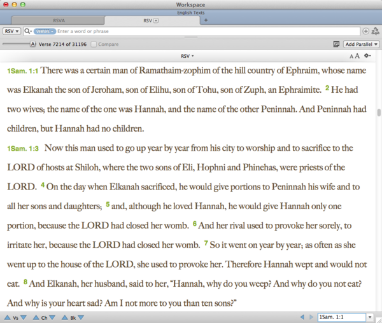Screen dimensions: 382x323
Task: Click the word 'Phinehas' in verse 3
Action: pos(260,167)
